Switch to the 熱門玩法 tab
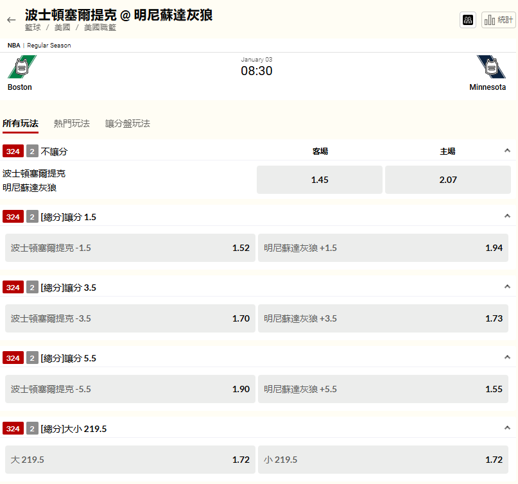This screenshot has width=518, height=484. click(x=72, y=123)
